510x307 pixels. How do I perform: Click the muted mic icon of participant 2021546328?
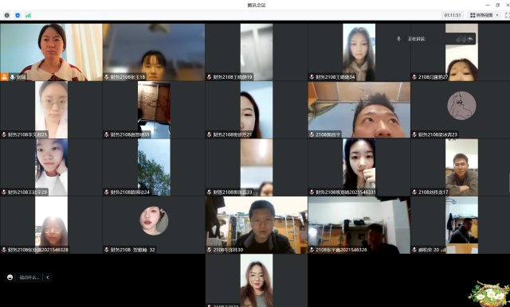click(x=4, y=250)
